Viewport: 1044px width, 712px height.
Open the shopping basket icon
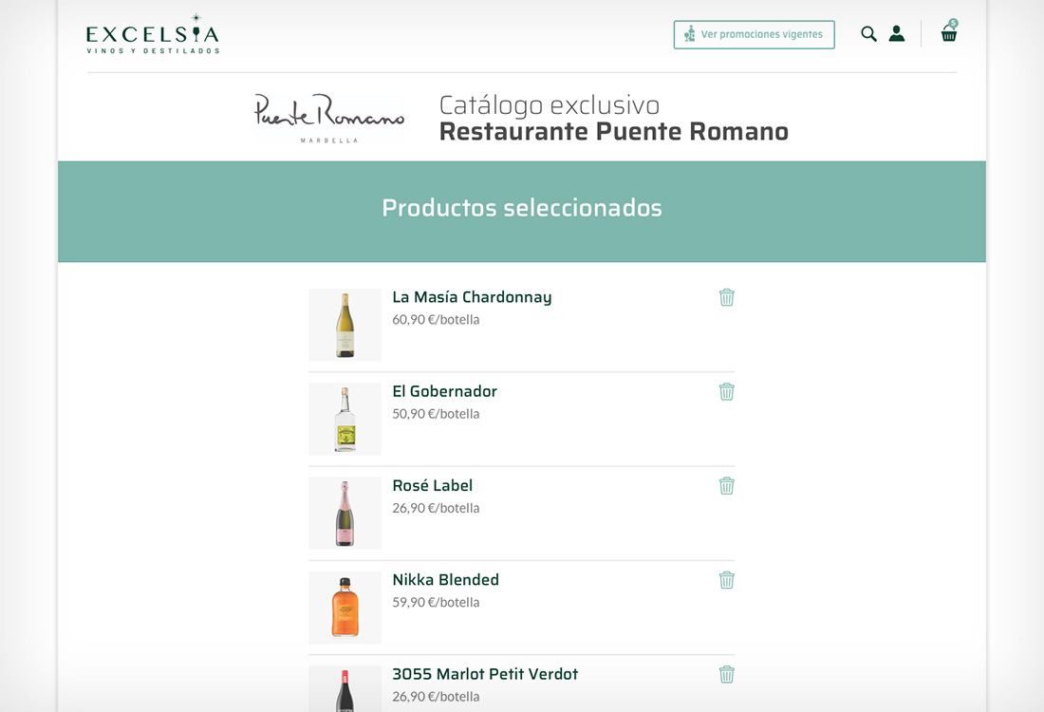pos(949,34)
